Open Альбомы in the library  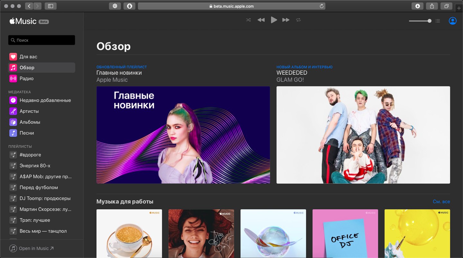click(x=41, y=122)
